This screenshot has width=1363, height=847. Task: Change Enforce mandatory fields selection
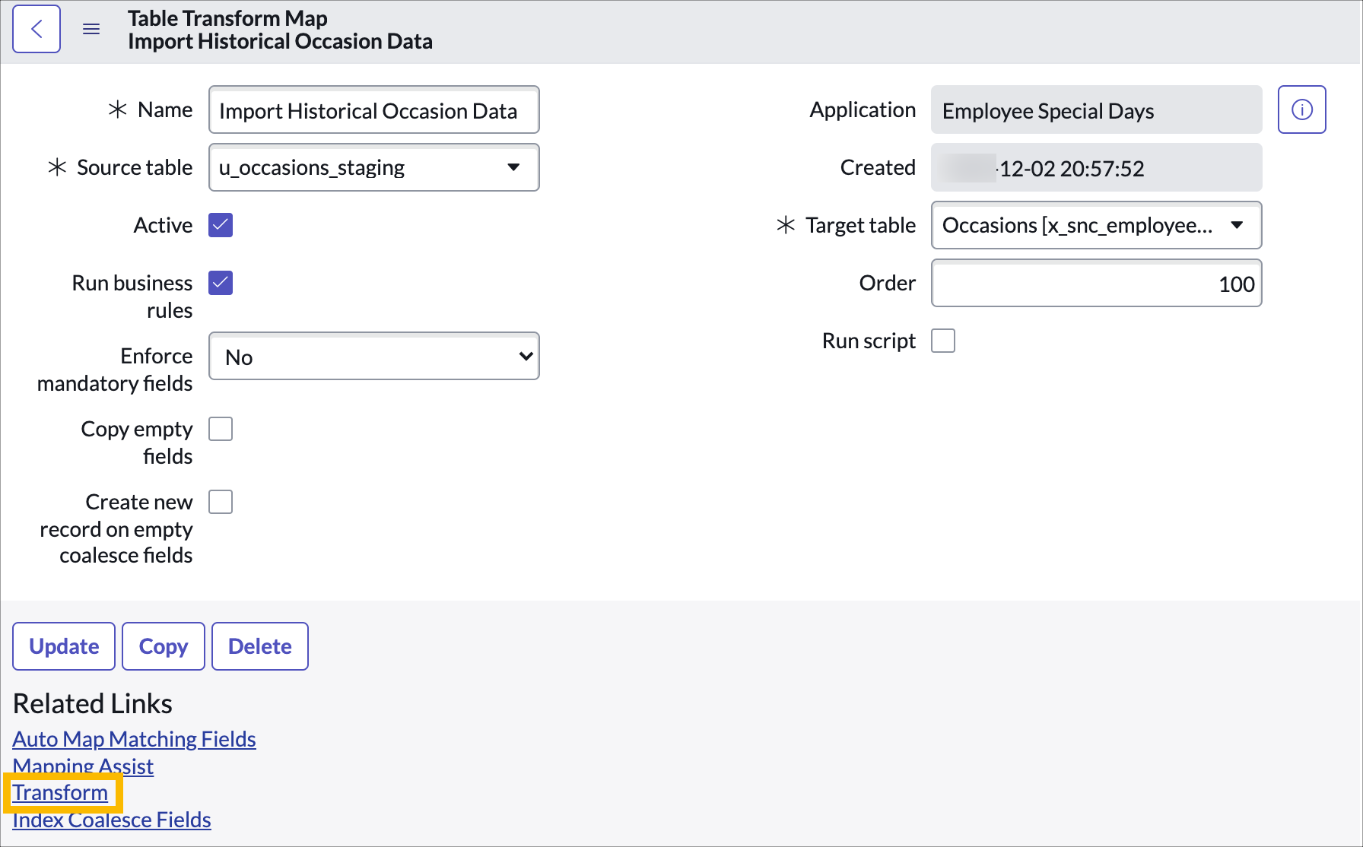click(x=374, y=356)
